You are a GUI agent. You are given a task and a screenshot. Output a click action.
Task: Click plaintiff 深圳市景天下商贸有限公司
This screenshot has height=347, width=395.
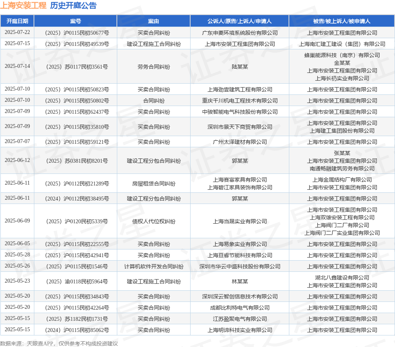(240, 127)
